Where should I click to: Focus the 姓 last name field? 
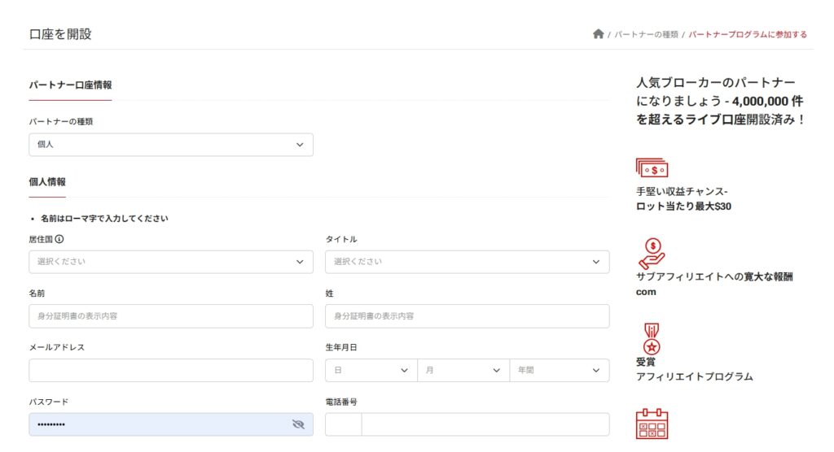tap(467, 316)
